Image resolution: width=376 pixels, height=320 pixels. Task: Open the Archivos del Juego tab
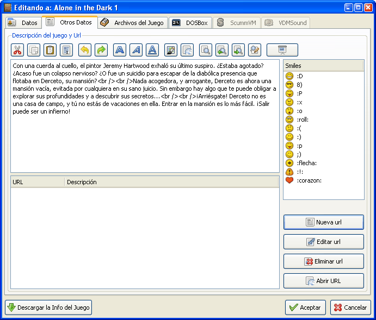click(133, 23)
